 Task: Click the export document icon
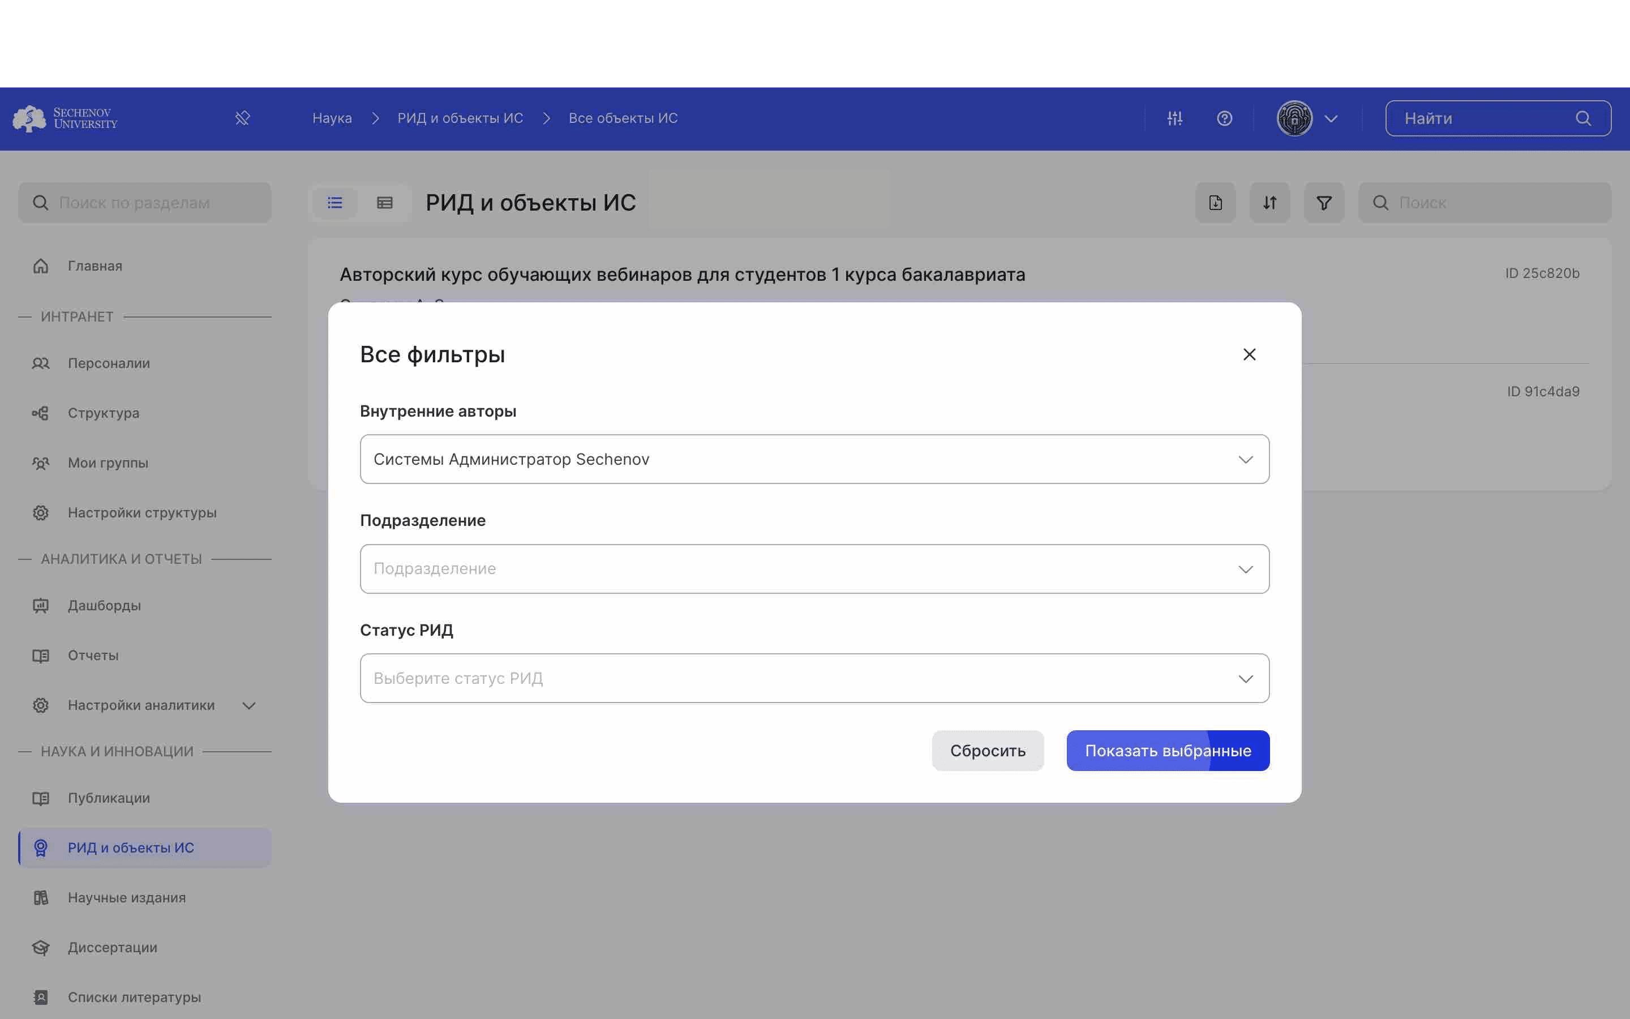(1215, 203)
